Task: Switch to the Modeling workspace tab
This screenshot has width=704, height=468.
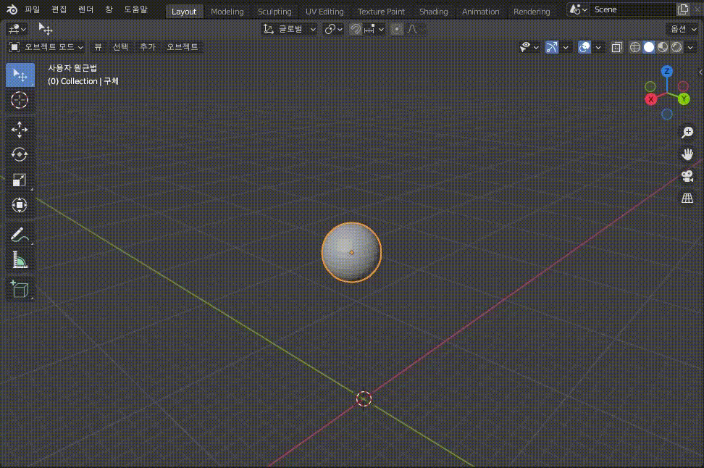Action: click(227, 12)
